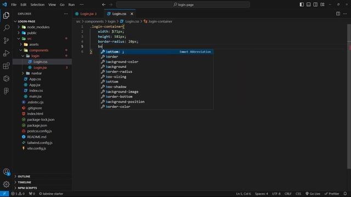351x197 pixels.
Task: Collapse the LOGIN-PAGE root section
Action: coord(43,21)
